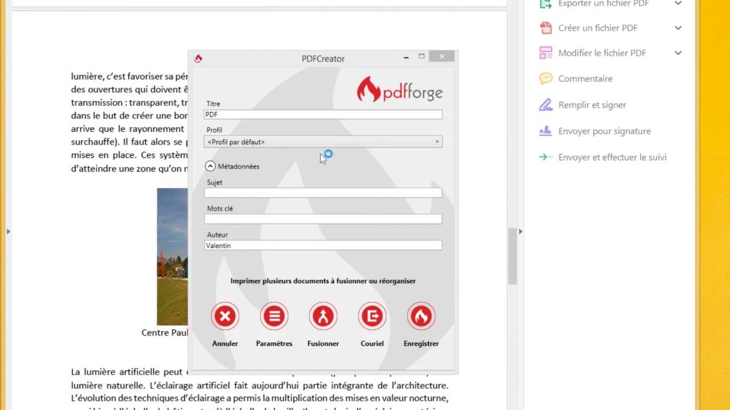Click the Remplir et signer pen icon
The width and height of the screenshot is (730, 410).
point(546,105)
